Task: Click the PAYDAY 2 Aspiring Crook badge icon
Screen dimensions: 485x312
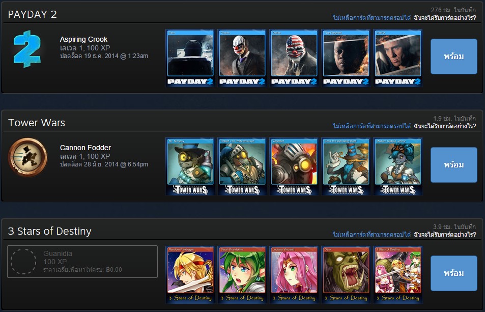Action: (27, 49)
